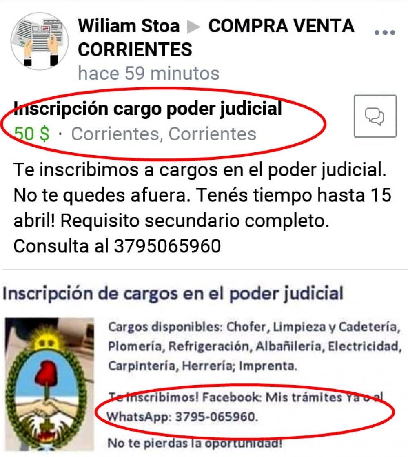Select the Corrientes, Corrientes location text
The image size is (408, 457).
coord(164,134)
